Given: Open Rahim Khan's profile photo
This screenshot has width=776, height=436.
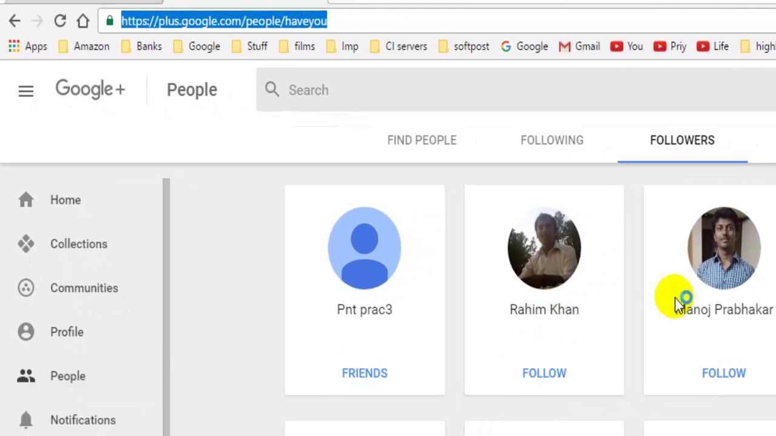Looking at the screenshot, I should click(x=544, y=248).
